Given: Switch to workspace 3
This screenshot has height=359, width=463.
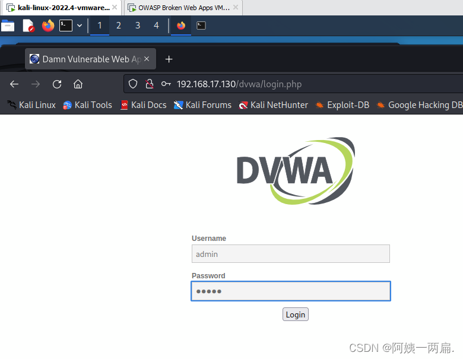Looking at the screenshot, I should click(x=138, y=26).
